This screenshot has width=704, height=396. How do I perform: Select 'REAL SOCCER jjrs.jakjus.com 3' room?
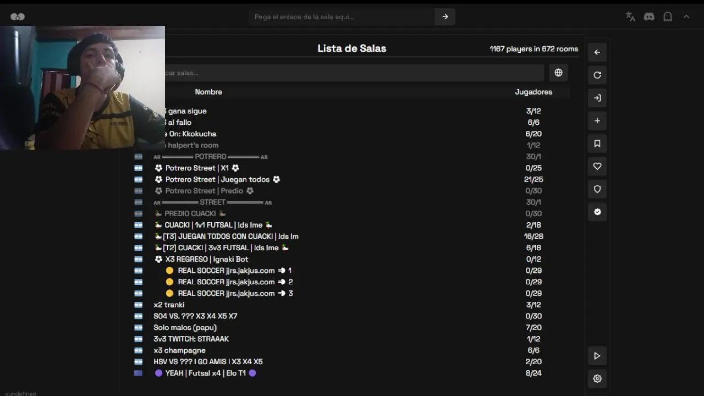[352, 293]
